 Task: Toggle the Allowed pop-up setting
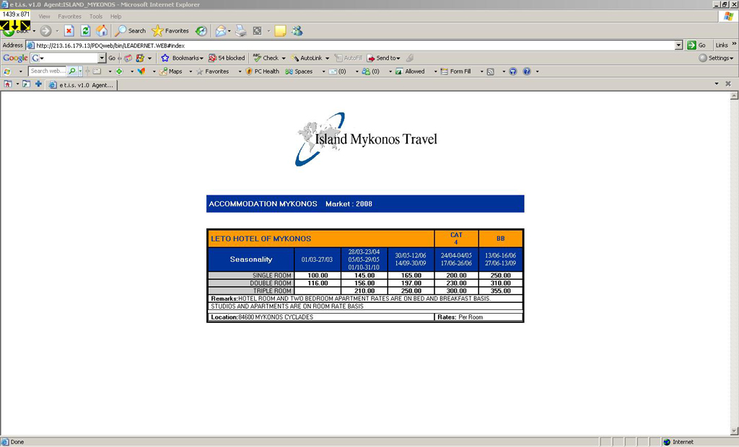tap(410, 71)
